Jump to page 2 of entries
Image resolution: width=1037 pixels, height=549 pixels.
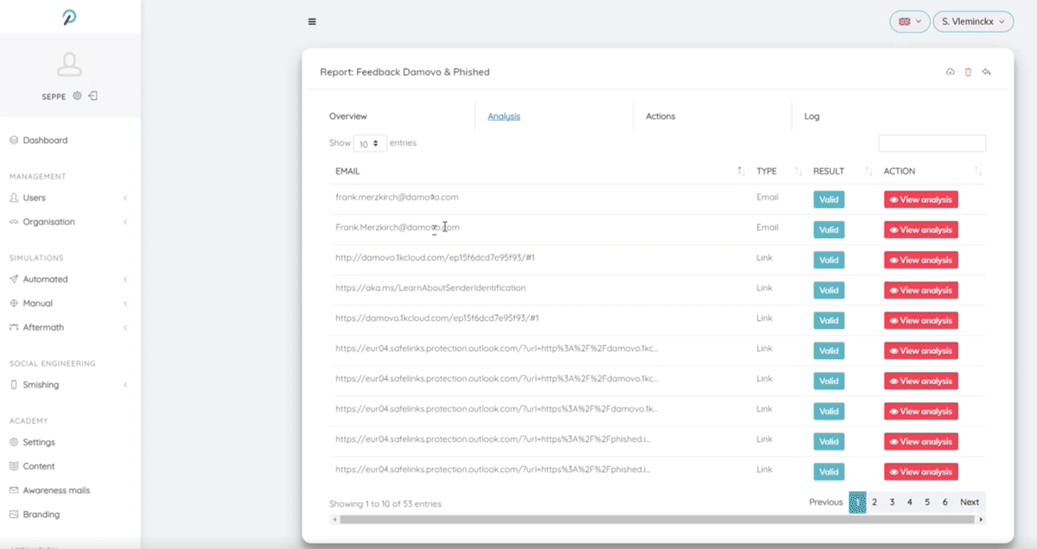pos(875,502)
